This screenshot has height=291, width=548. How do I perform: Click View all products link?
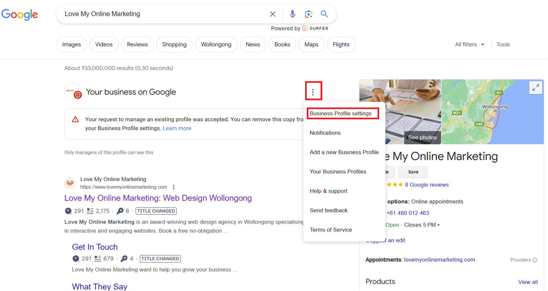528,282
